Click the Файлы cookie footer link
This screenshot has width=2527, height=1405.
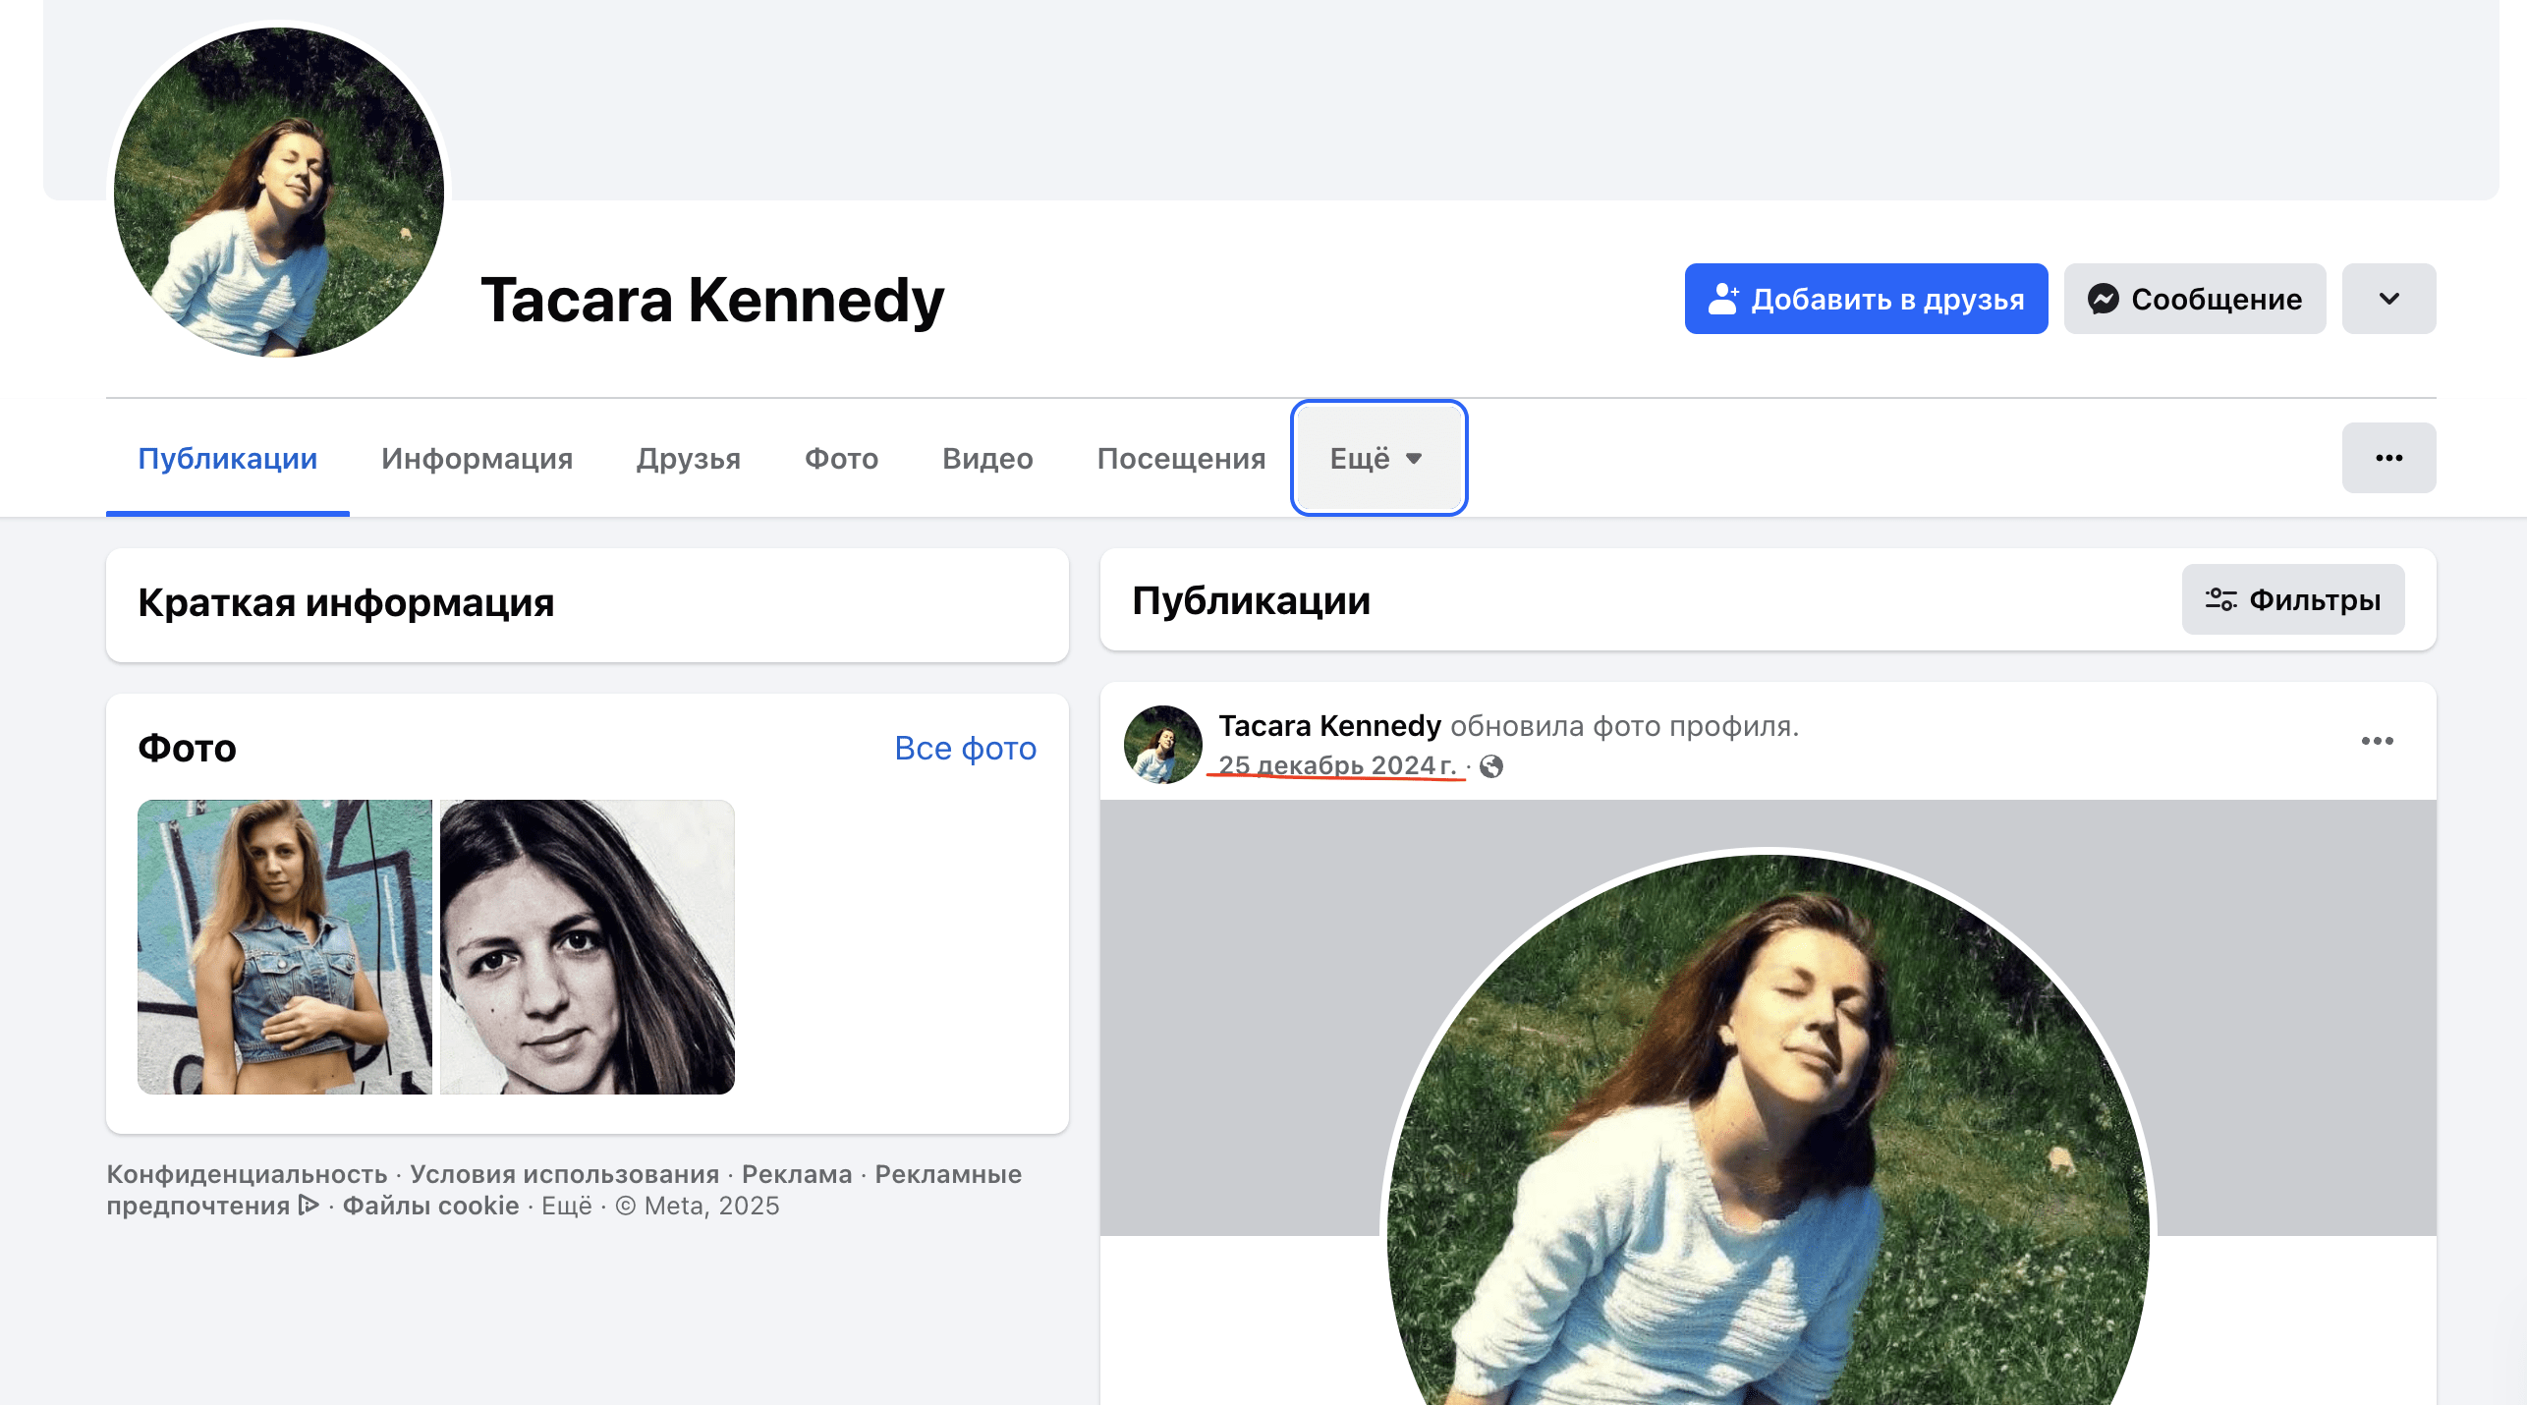tap(430, 1206)
